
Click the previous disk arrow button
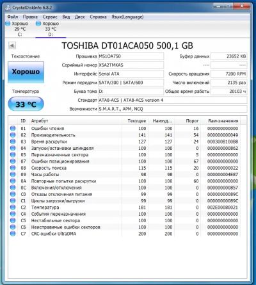12,45
